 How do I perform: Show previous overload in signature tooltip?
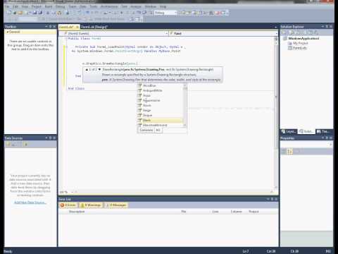(87, 70)
